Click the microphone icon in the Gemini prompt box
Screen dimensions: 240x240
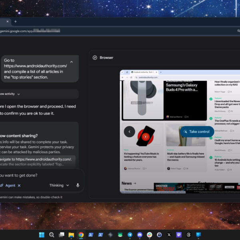78,185
